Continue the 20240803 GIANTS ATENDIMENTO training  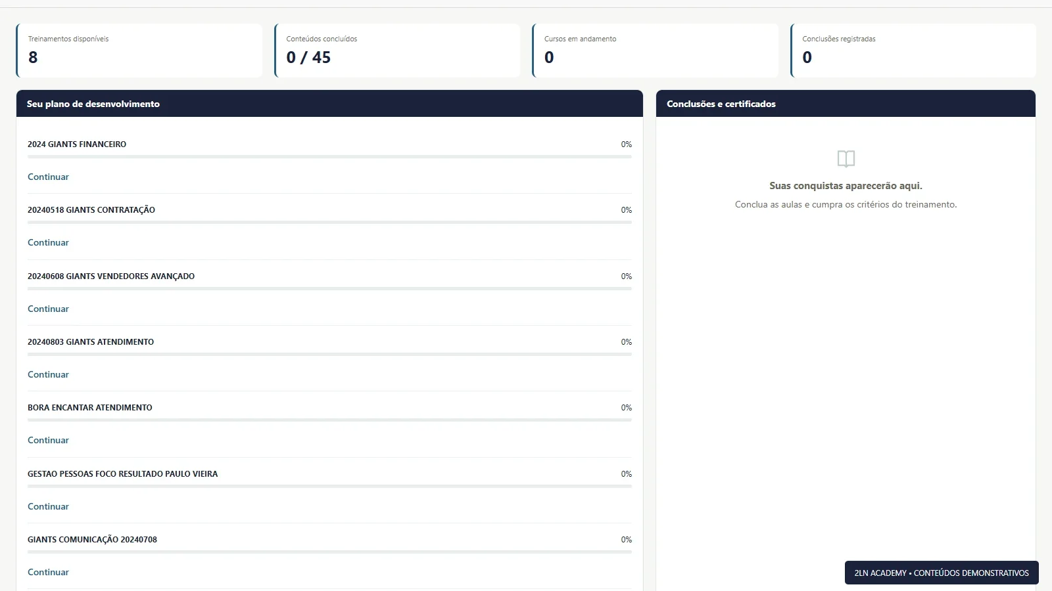coord(48,374)
